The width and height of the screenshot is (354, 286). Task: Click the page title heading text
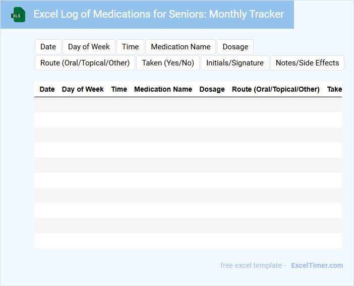pos(158,14)
